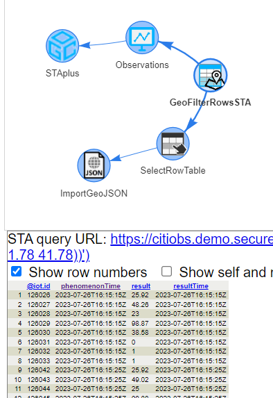273x398 pixels.
Task: Select id cell 126030
Action: 39,333
